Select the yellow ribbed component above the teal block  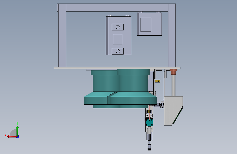tap(149, 112)
